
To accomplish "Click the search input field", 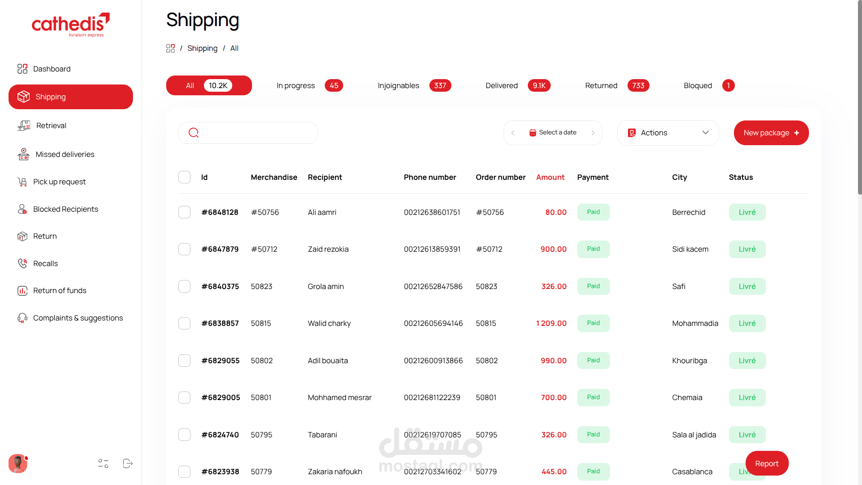I will [248, 133].
